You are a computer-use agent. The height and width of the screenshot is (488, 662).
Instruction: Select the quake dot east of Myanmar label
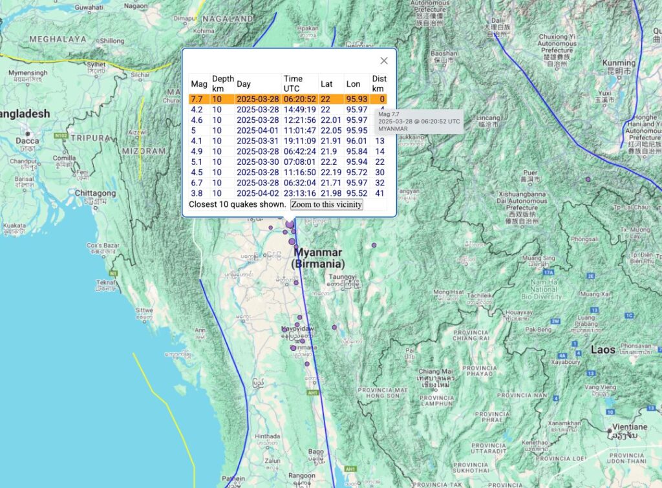pyautogui.click(x=374, y=245)
